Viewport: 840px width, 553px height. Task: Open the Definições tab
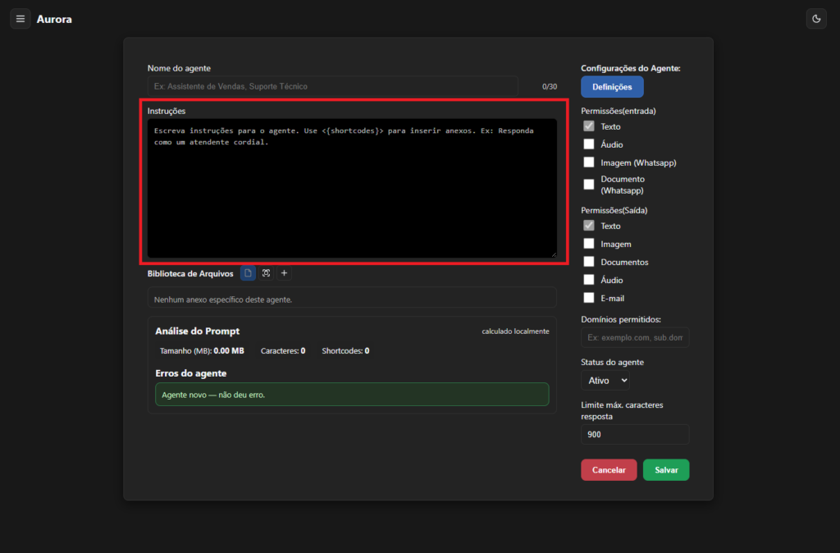pos(612,87)
